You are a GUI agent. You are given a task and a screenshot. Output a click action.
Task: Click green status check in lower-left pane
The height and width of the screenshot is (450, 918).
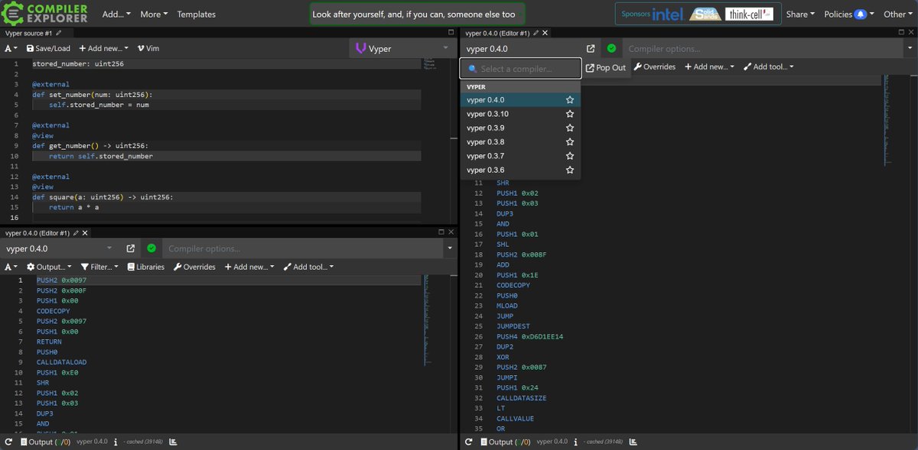pos(151,248)
